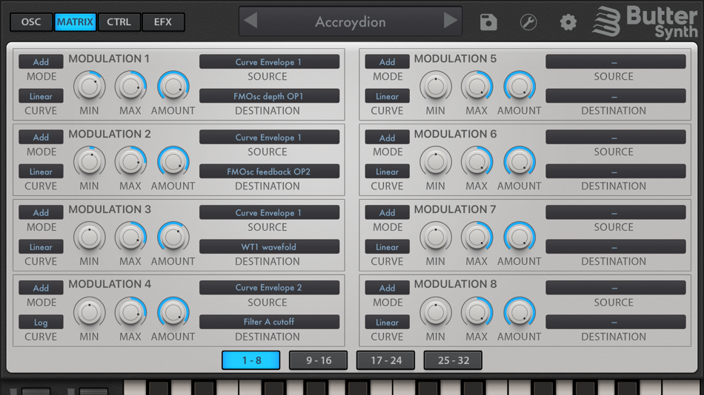This screenshot has width=704, height=395.
Task: Toggle Modulation 1 Add mode button
Action: pos(41,62)
